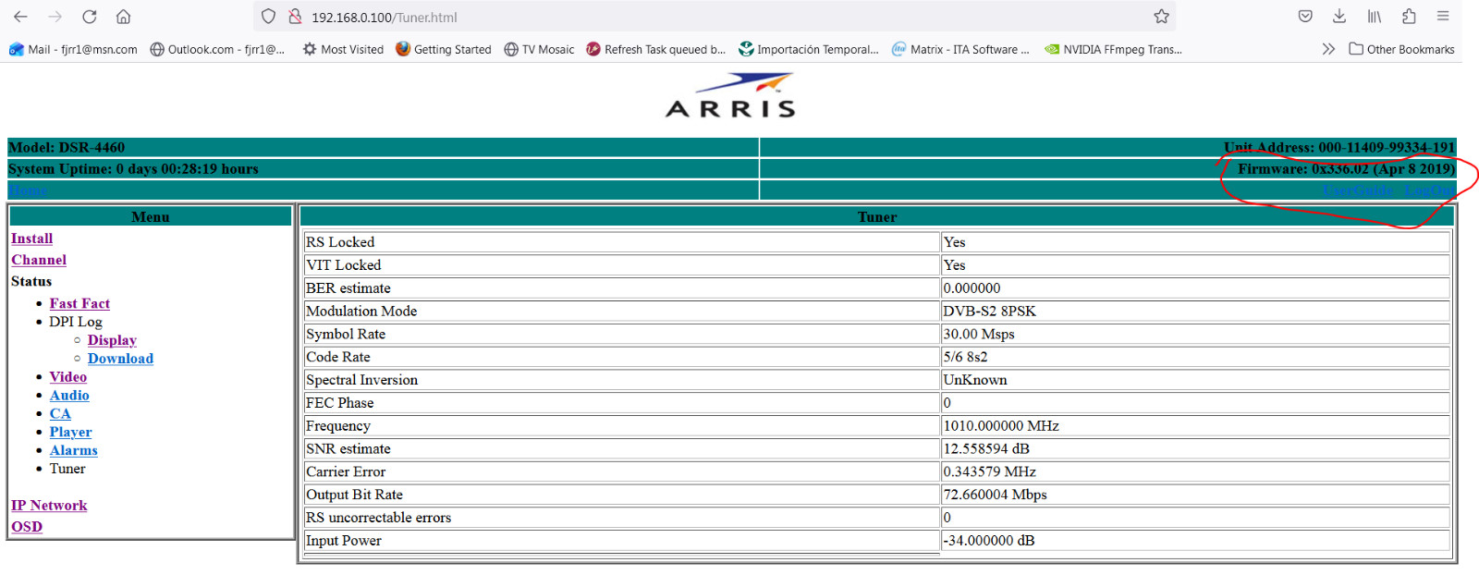
Task: Click the Most Visited bookmark
Action: [x=343, y=49]
